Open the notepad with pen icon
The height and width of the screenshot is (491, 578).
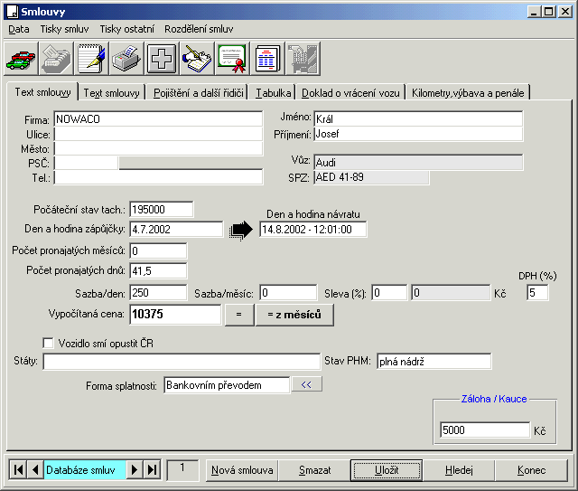click(92, 59)
